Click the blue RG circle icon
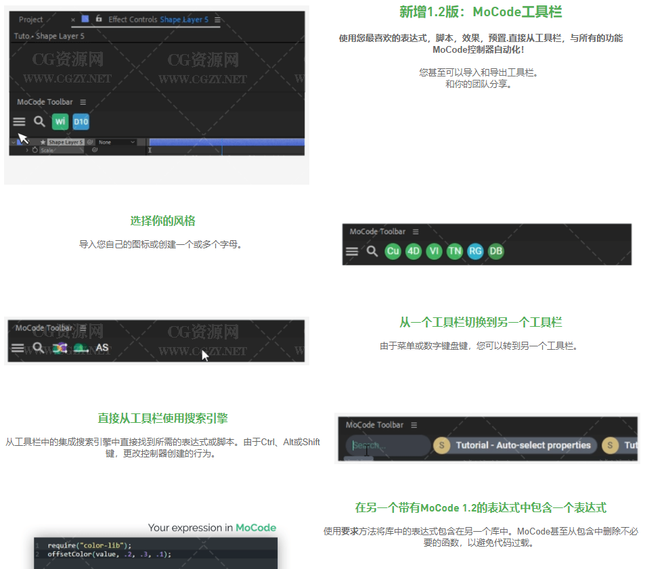 (476, 251)
